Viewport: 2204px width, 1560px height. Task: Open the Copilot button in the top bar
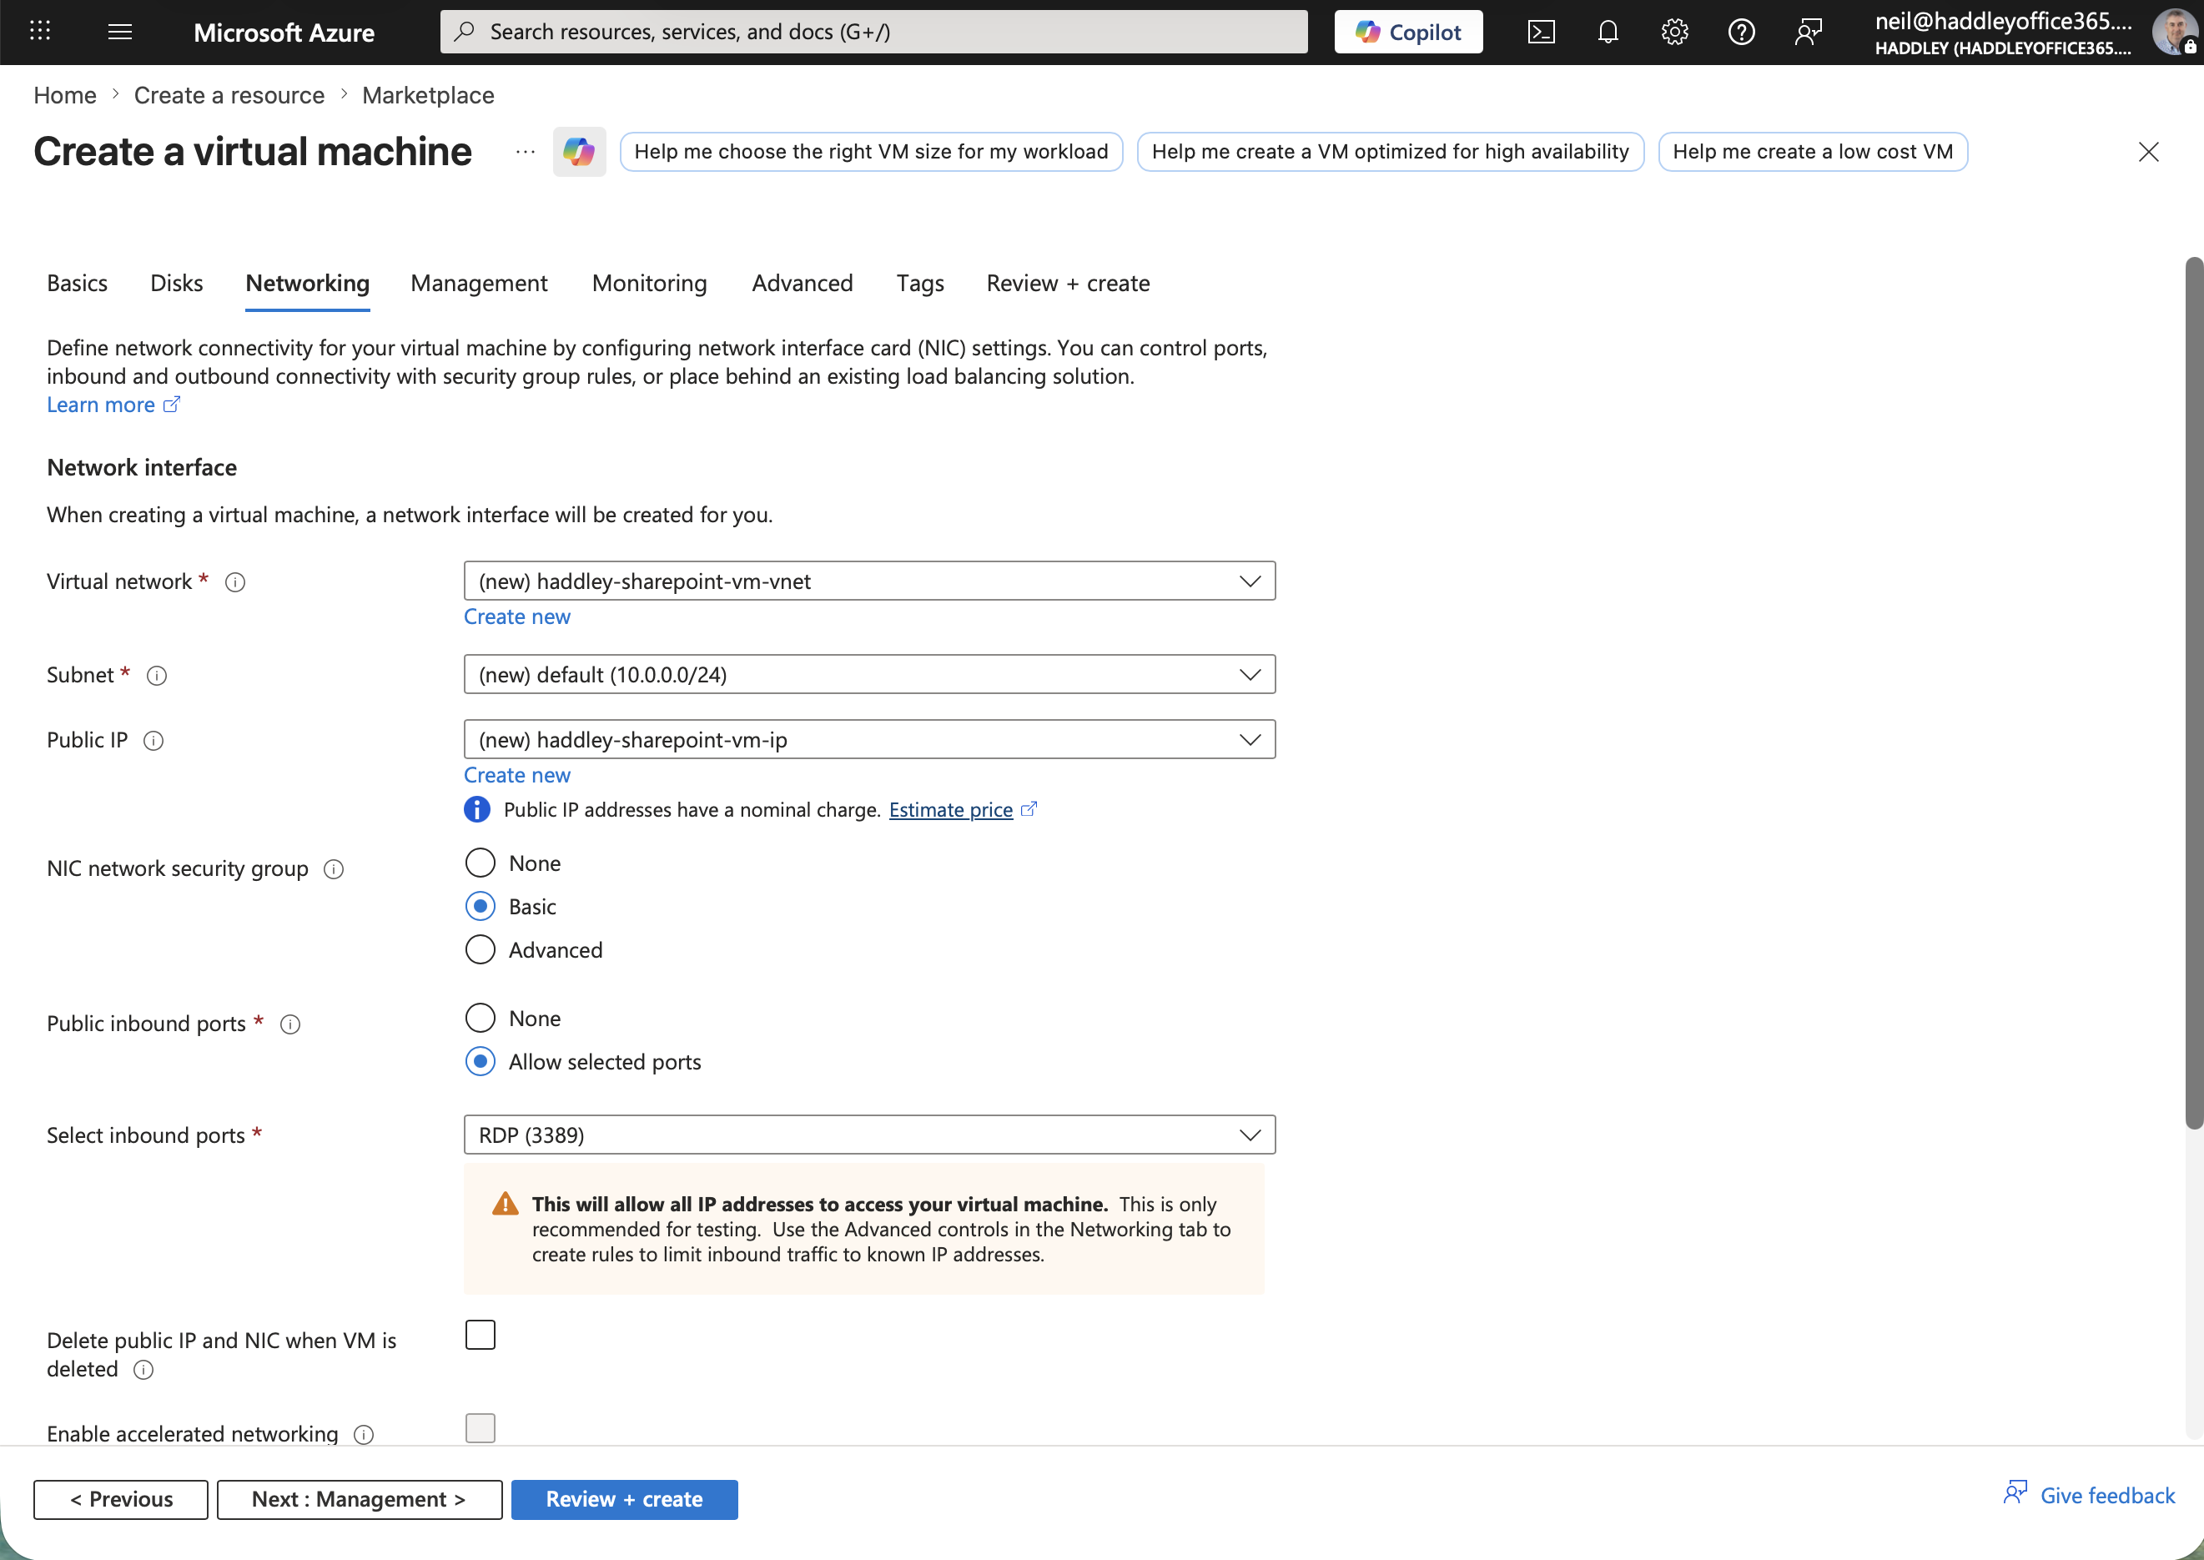[1408, 32]
